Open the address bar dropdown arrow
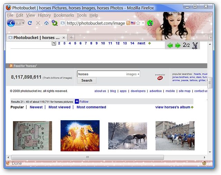 point(143,23)
